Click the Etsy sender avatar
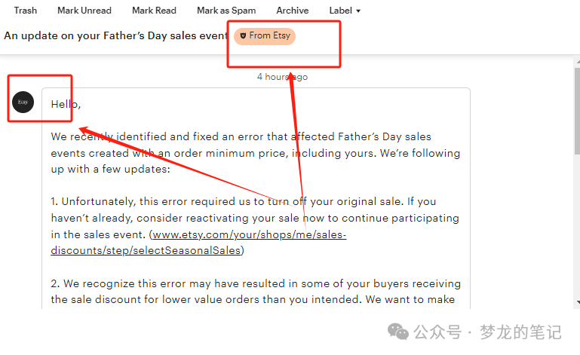 23,102
